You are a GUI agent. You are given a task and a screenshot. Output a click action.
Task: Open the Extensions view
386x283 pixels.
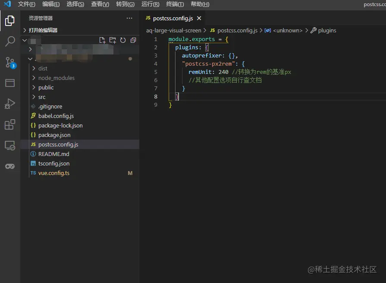10,125
